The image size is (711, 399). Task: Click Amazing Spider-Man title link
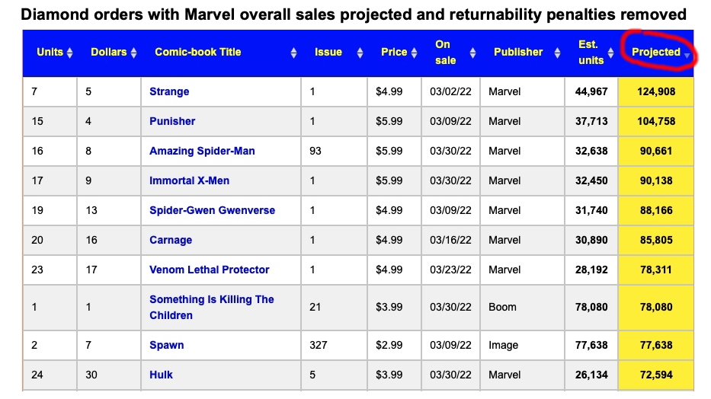pyautogui.click(x=202, y=151)
